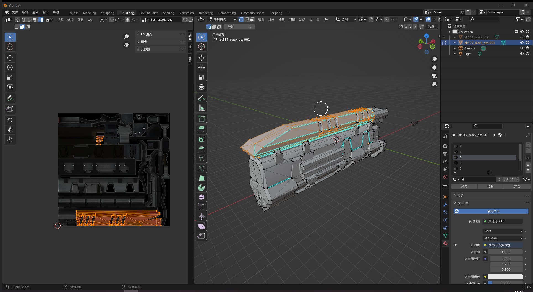Toggle visibility of ak117_black_ops.001
This screenshot has height=292, width=533.
click(x=522, y=43)
